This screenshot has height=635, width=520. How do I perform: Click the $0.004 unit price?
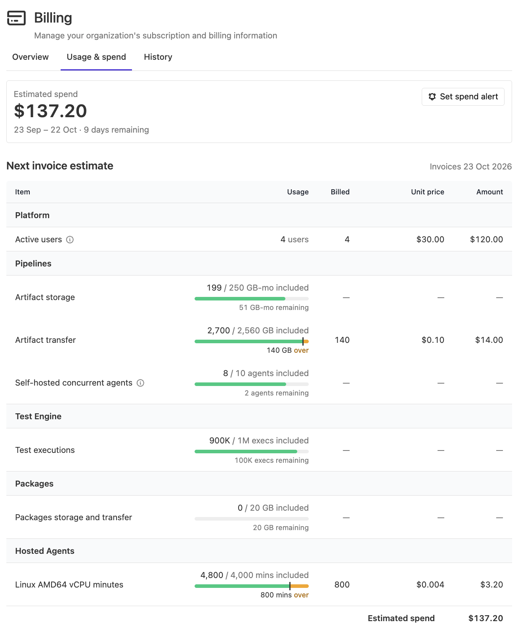pyautogui.click(x=430, y=585)
